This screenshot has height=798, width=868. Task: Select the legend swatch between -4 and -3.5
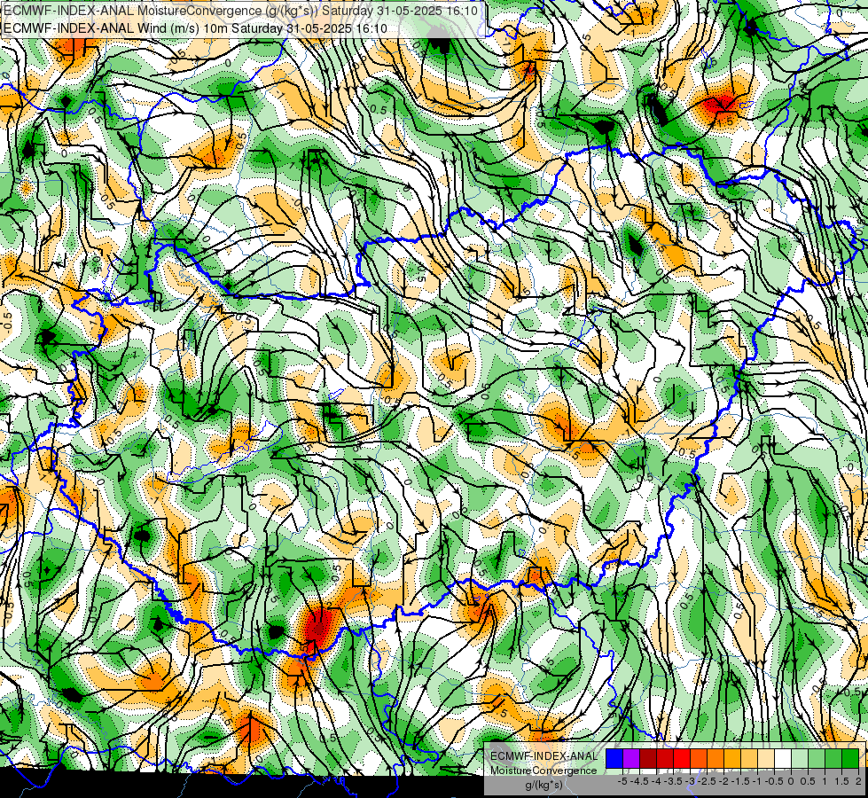(665, 759)
